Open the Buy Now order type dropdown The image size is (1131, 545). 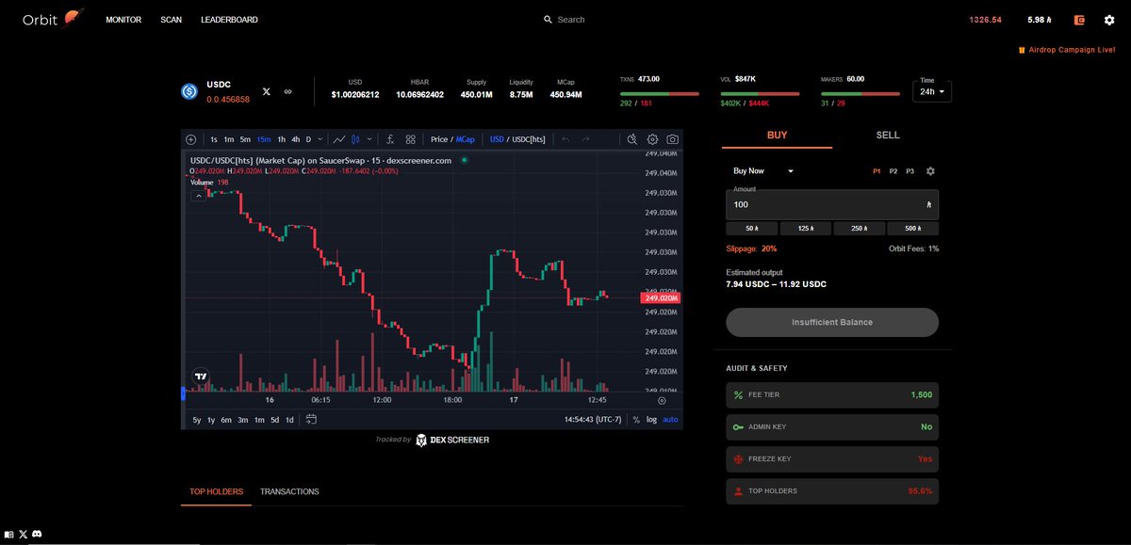point(763,171)
